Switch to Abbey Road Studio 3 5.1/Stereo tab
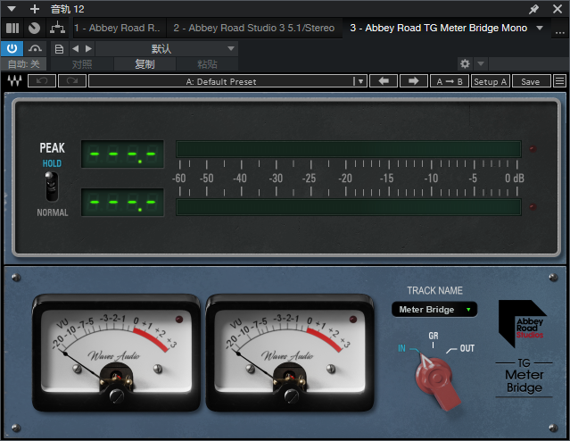570x441 pixels. pos(253,28)
